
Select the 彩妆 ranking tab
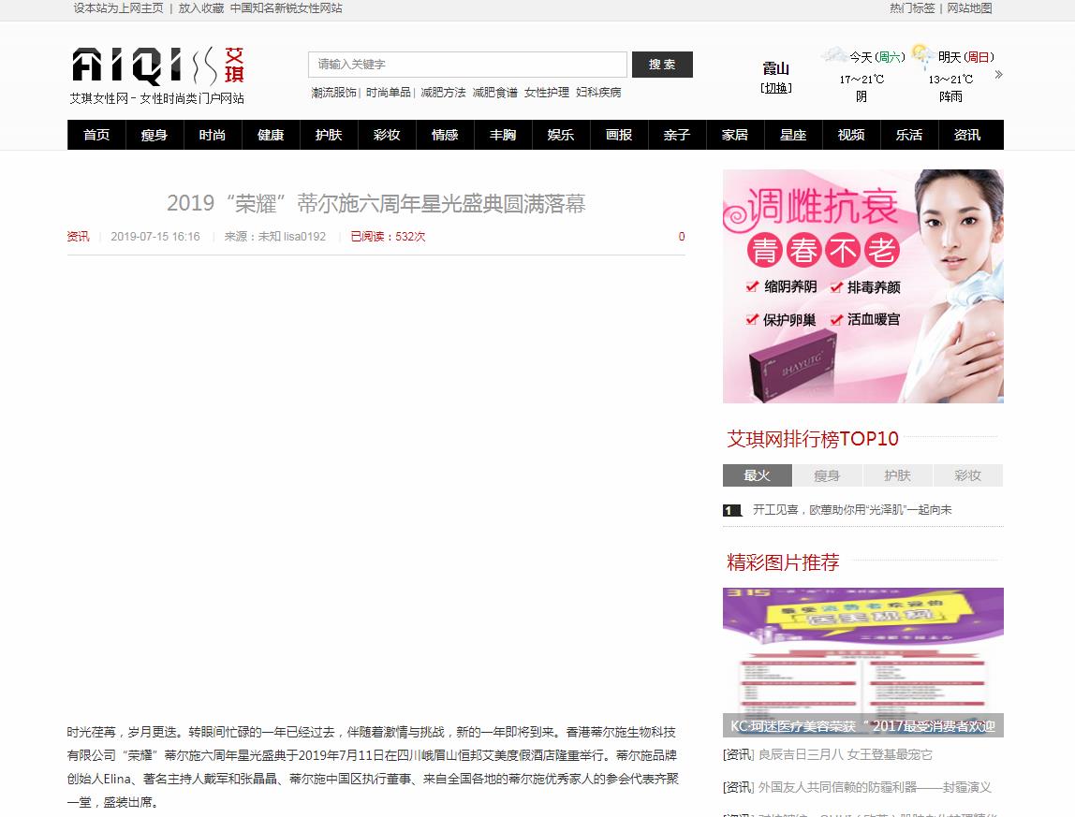tap(968, 475)
